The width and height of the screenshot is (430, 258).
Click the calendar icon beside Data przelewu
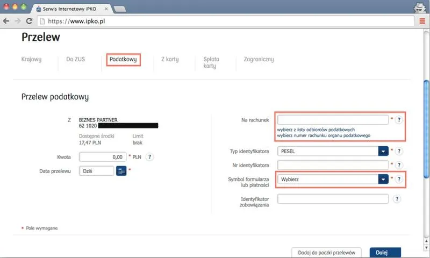pyautogui.click(x=121, y=171)
